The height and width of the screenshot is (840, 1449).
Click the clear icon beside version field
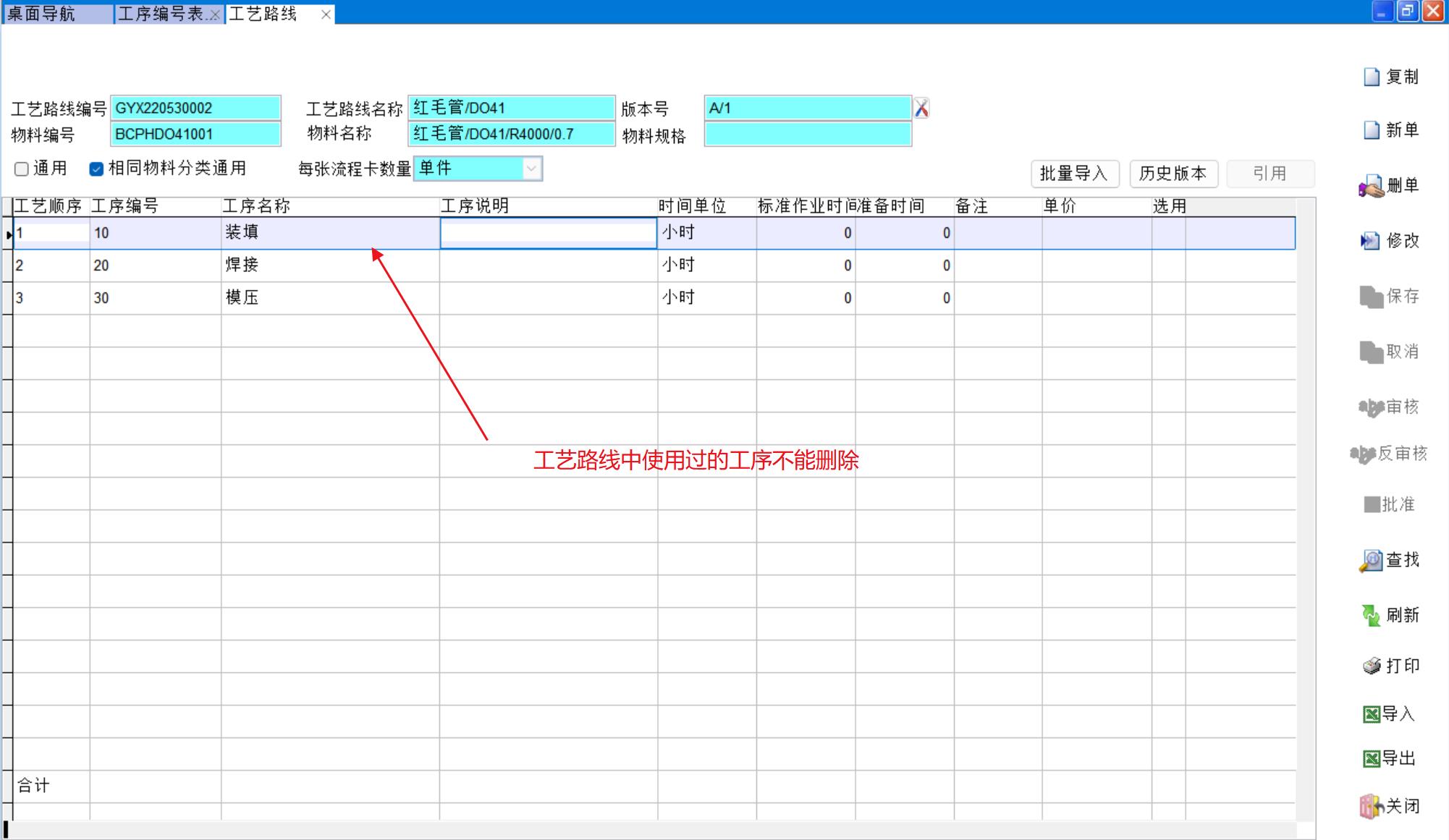pos(921,109)
